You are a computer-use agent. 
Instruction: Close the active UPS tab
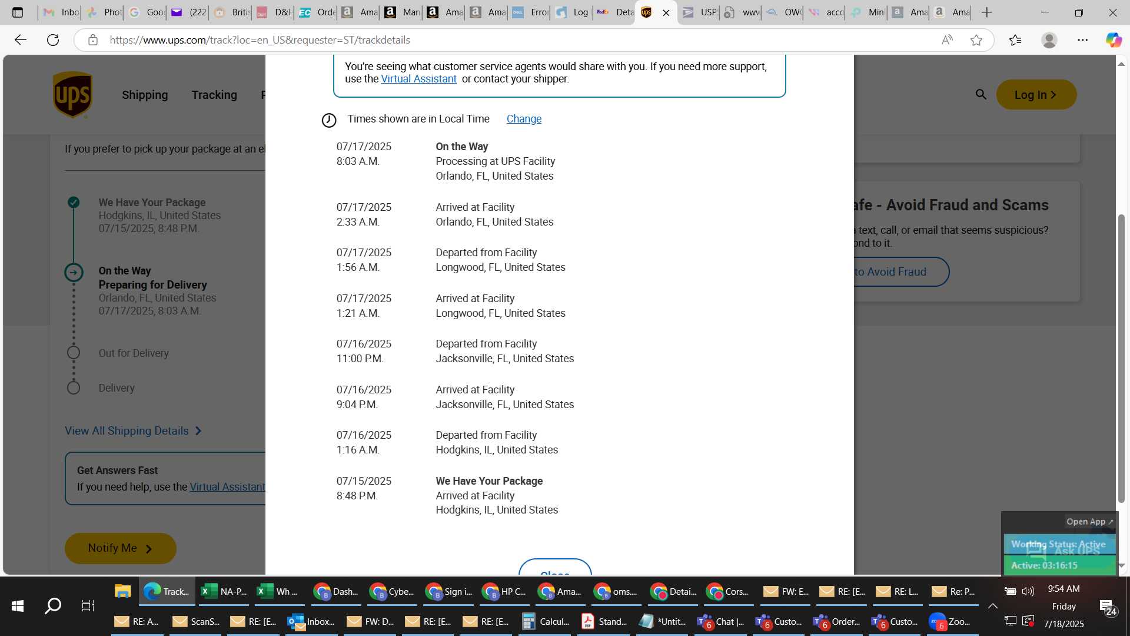coord(666,12)
